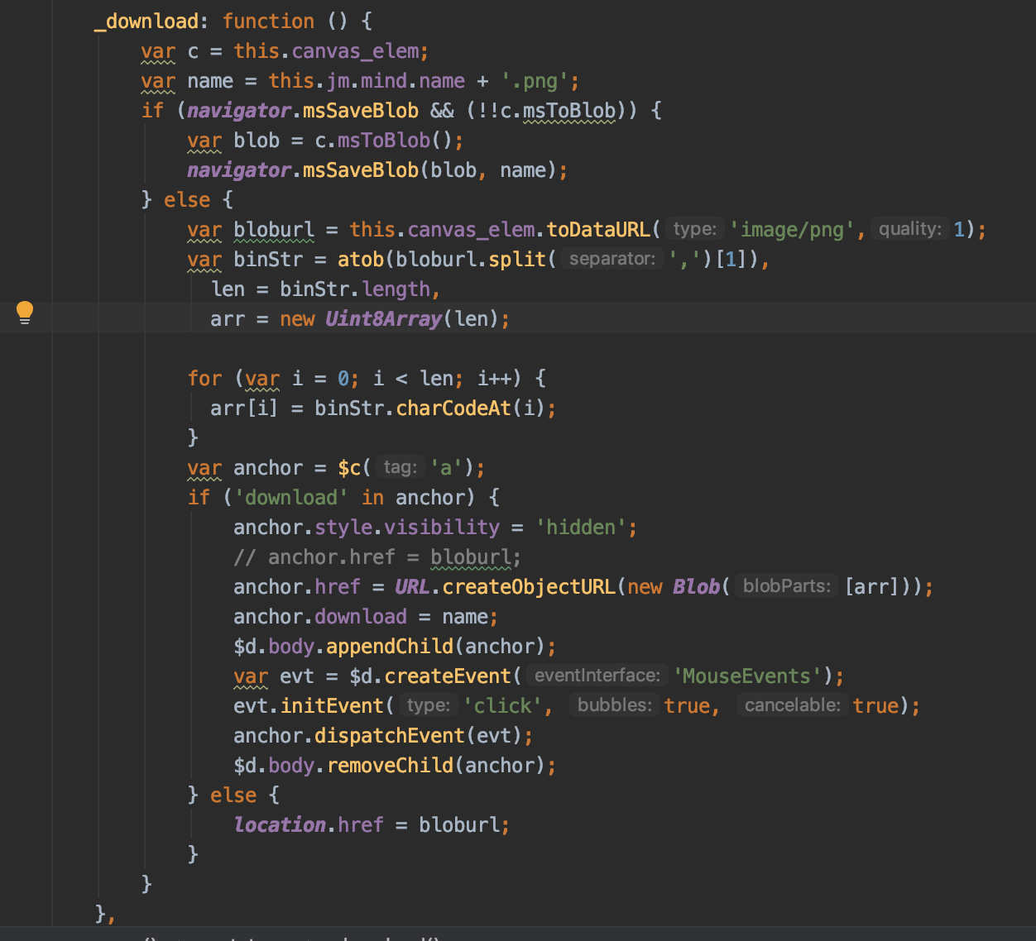
Task: Click the split method name
Action: [x=517, y=260]
